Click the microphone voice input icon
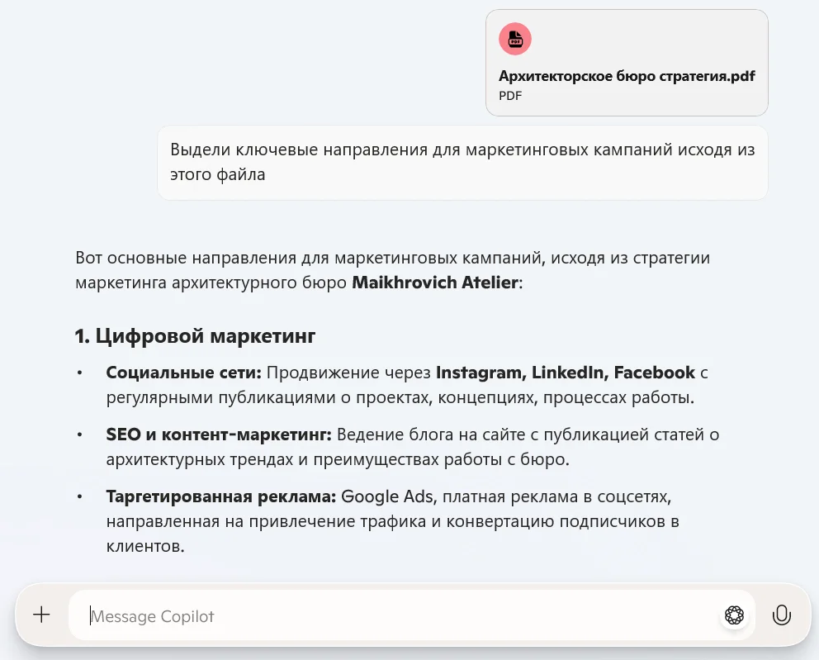 pyautogui.click(x=781, y=615)
